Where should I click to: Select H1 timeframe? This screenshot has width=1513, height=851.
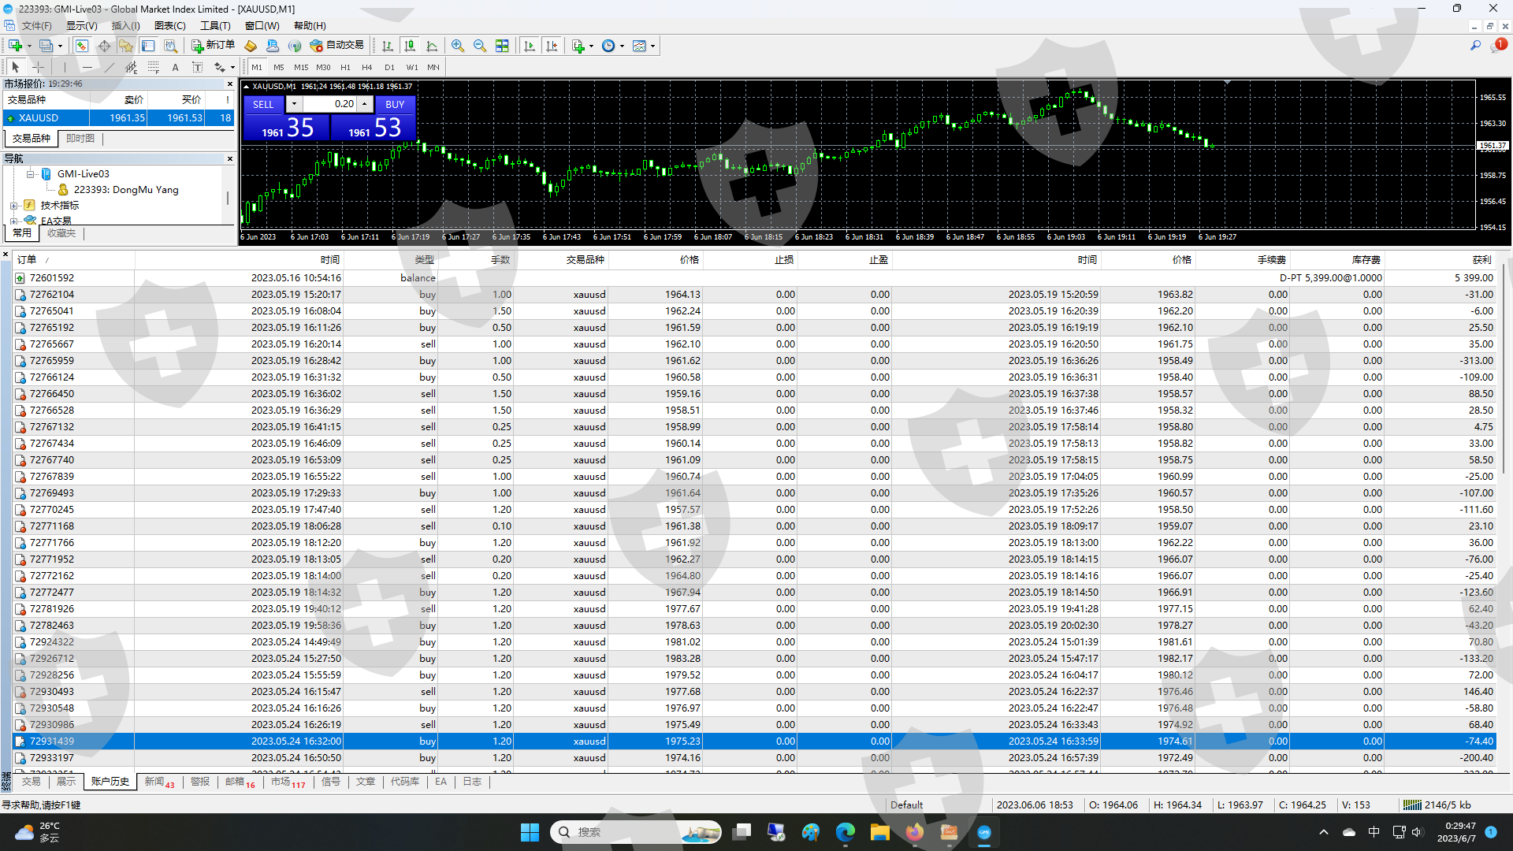[x=345, y=68]
